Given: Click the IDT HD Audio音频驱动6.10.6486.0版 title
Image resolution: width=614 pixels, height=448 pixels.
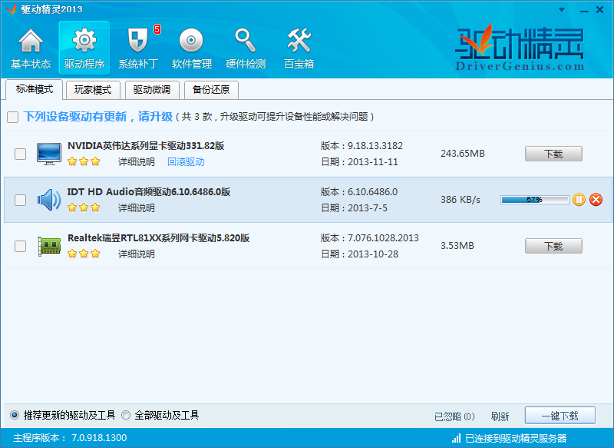Looking at the screenshot, I should point(149,192).
